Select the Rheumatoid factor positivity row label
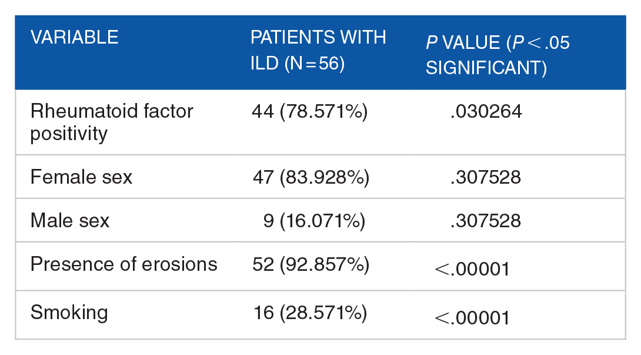 pyautogui.click(x=112, y=122)
